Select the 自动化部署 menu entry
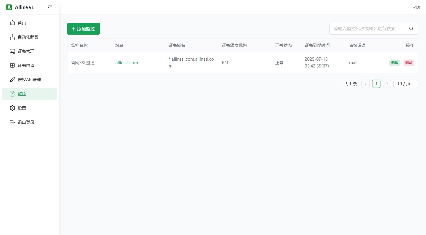 pyautogui.click(x=28, y=37)
